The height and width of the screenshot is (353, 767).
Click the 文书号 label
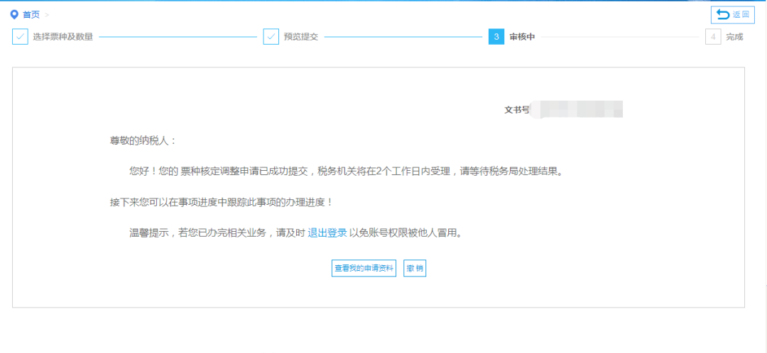point(517,110)
